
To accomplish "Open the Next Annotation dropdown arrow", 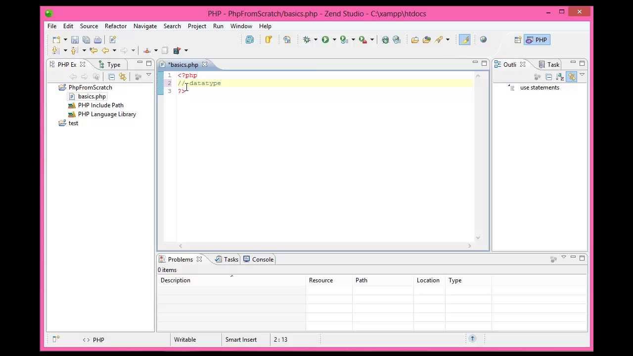I will tap(65, 50).
